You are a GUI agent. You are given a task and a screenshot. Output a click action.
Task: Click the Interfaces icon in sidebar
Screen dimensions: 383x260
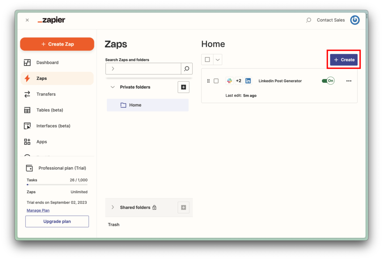click(27, 126)
